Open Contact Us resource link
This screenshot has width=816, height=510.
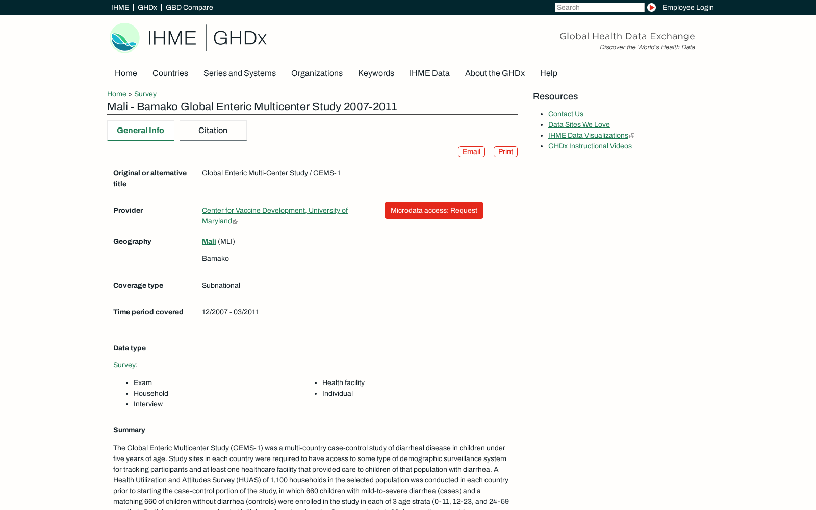coord(566,114)
